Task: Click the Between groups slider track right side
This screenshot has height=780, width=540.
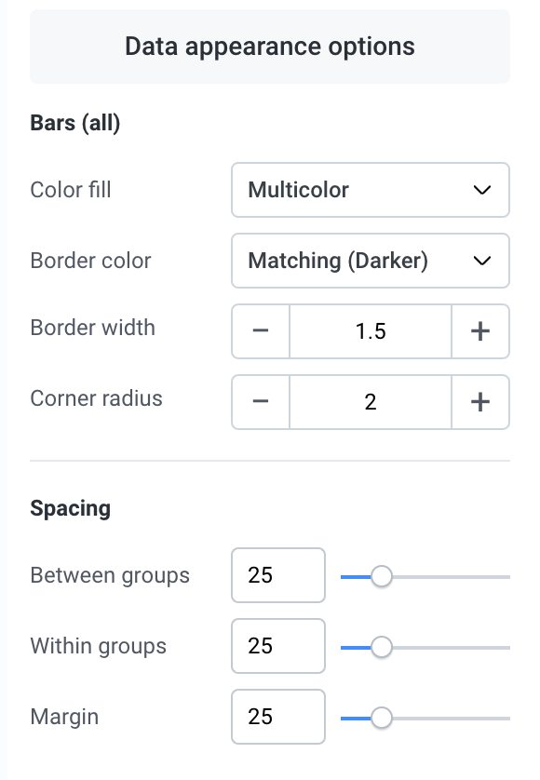Action: [x=451, y=577]
